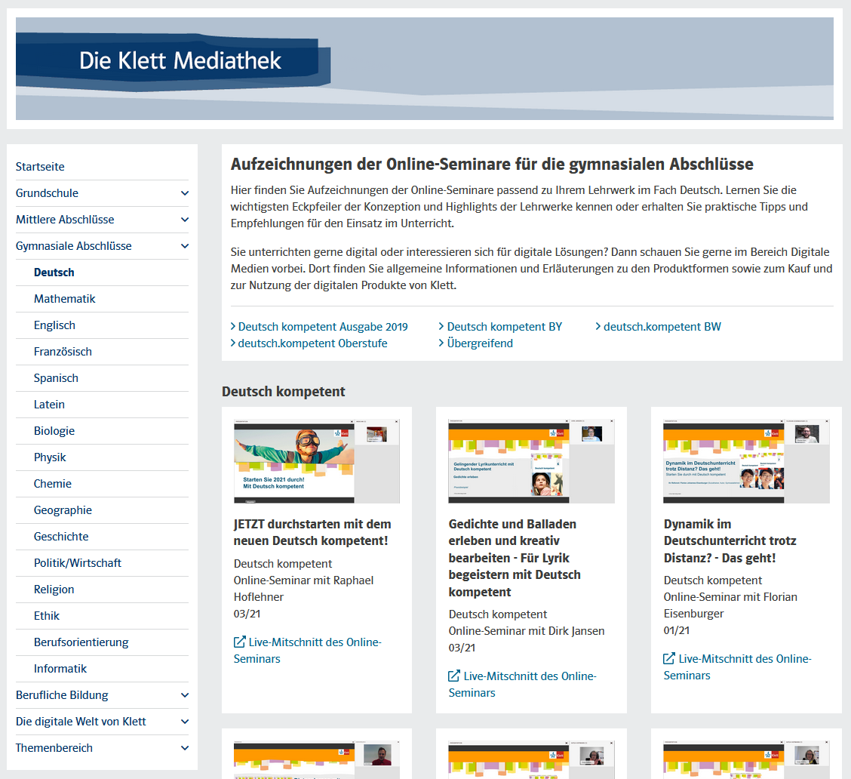Open thumbnail of Dynamik im Deutschunterricht seminar
This screenshot has height=779, width=851.
pos(746,461)
